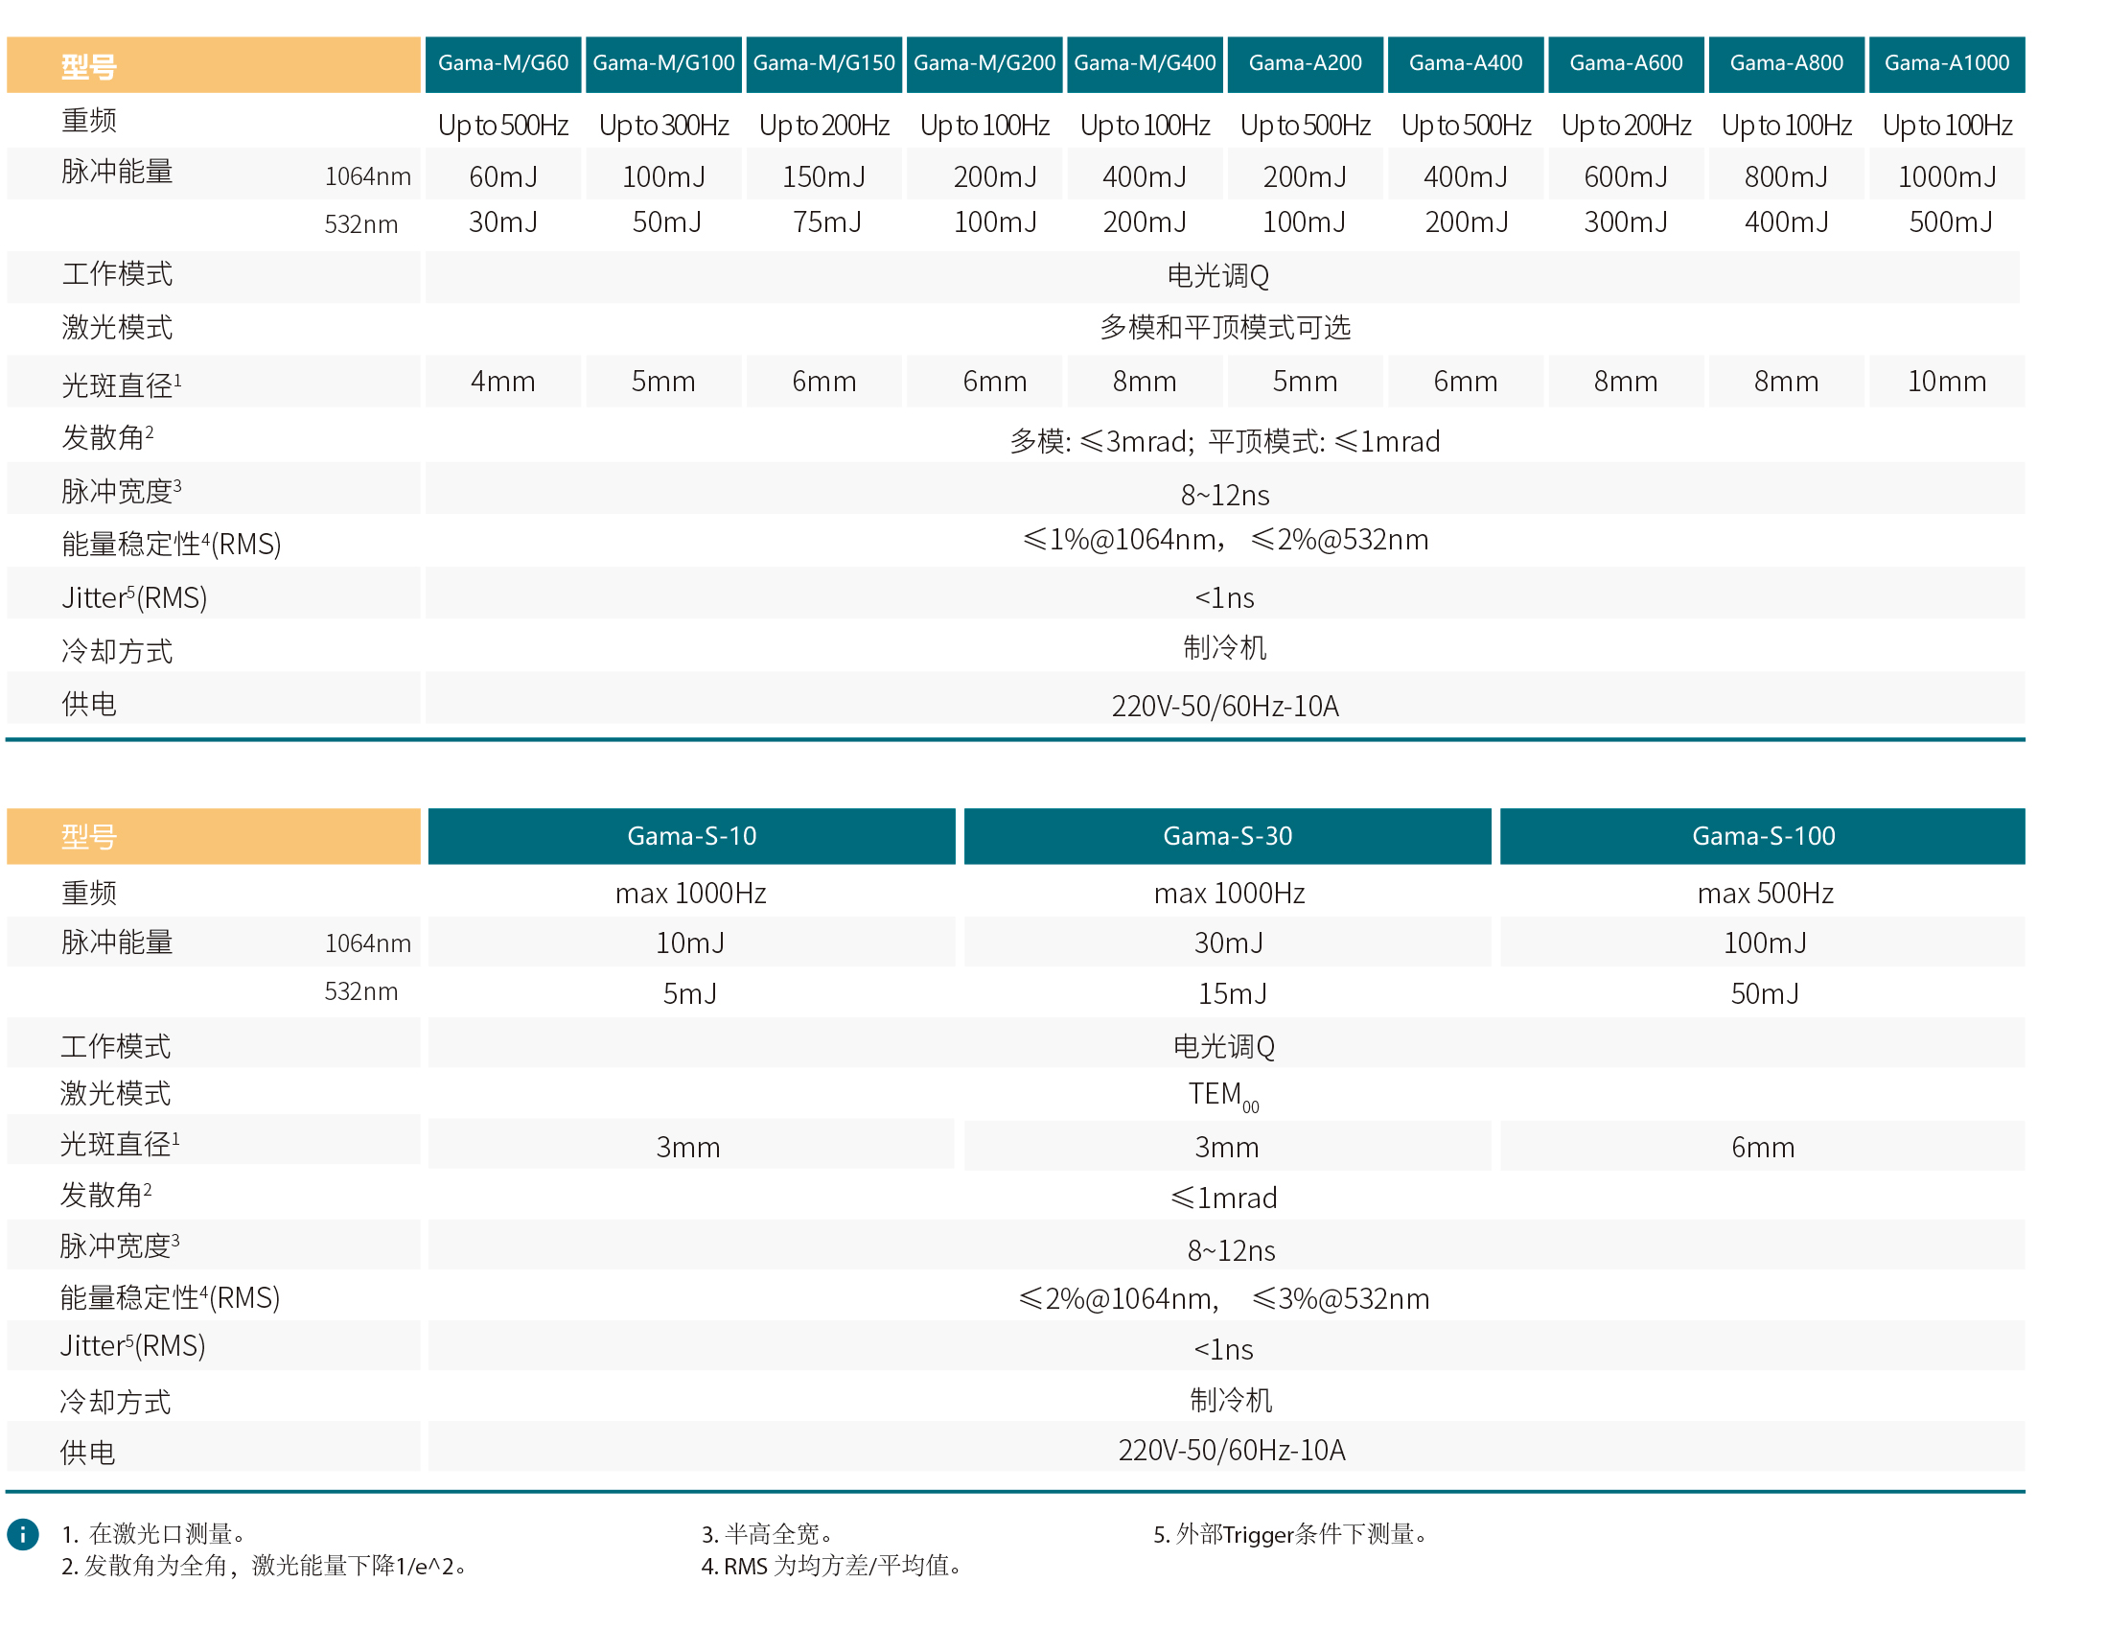Click the Gama-S-100 model header
Image resolution: width=2107 pixels, height=1629 pixels.
pos(1763,836)
